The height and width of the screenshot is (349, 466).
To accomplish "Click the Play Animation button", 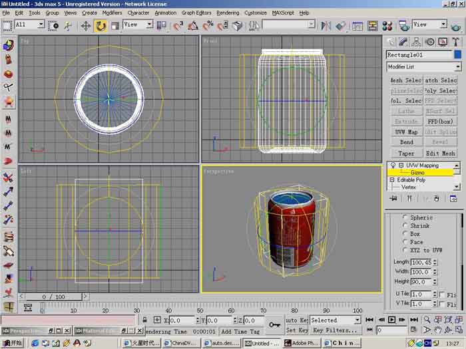I will tap(391, 320).
